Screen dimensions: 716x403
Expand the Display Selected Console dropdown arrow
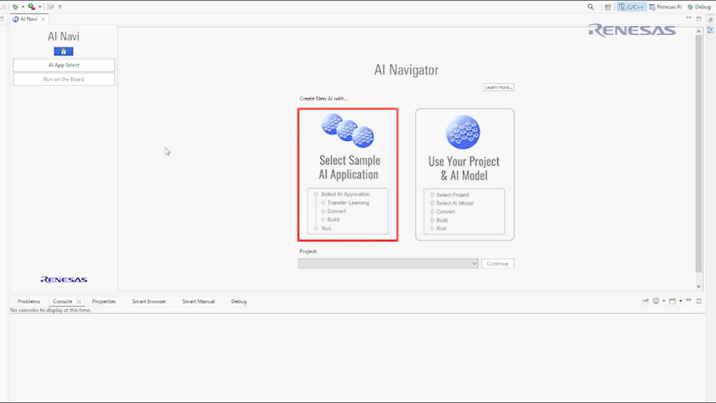point(664,301)
